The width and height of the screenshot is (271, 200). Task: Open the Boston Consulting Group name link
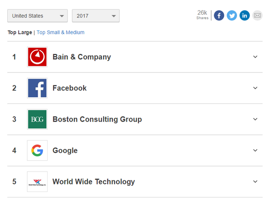coord(97,119)
